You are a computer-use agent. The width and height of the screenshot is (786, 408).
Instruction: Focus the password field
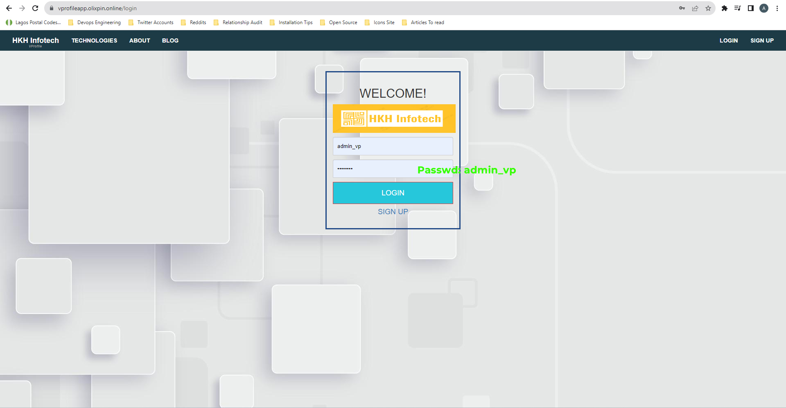pyautogui.click(x=393, y=168)
